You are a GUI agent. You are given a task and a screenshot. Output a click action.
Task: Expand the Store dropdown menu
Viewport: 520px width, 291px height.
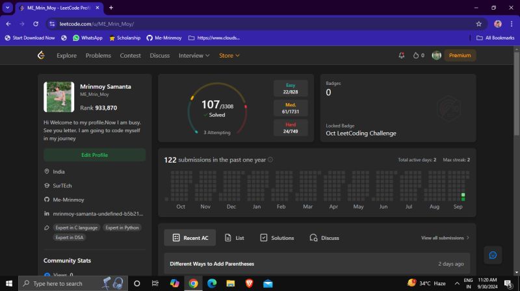(x=229, y=56)
